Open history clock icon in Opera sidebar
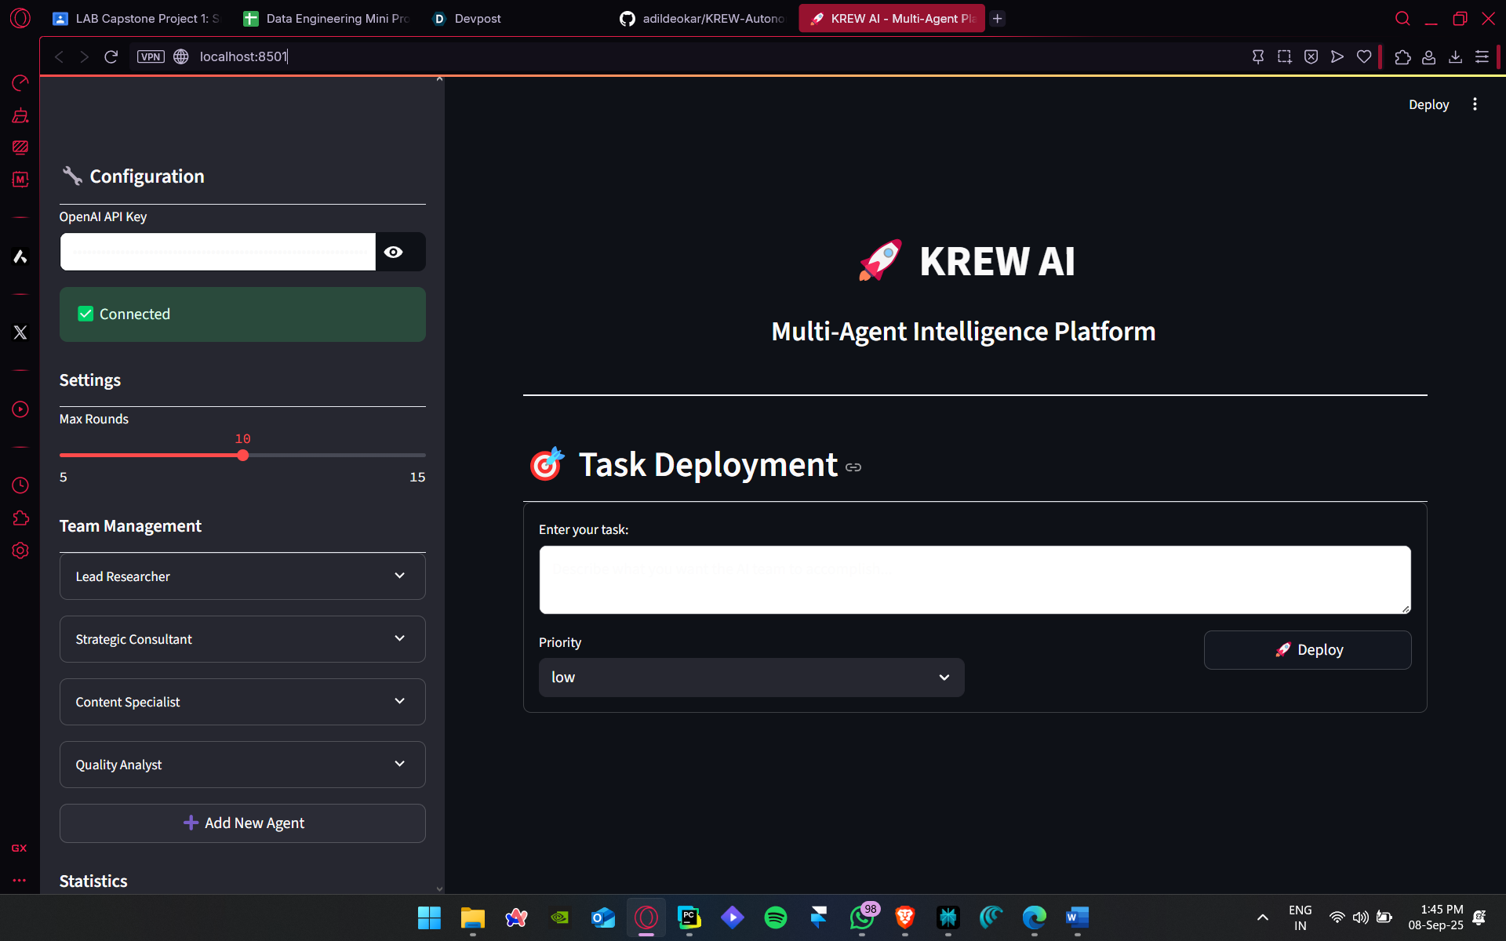 pos(20,485)
